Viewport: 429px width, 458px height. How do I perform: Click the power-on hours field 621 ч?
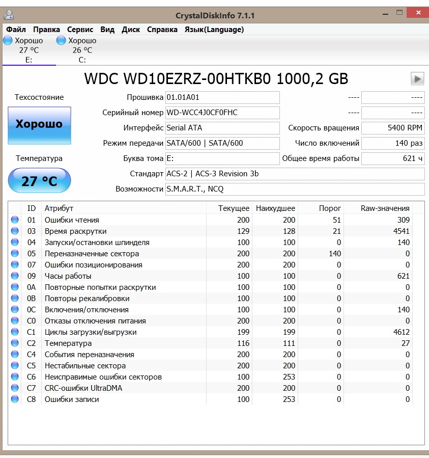(x=393, y=158)
